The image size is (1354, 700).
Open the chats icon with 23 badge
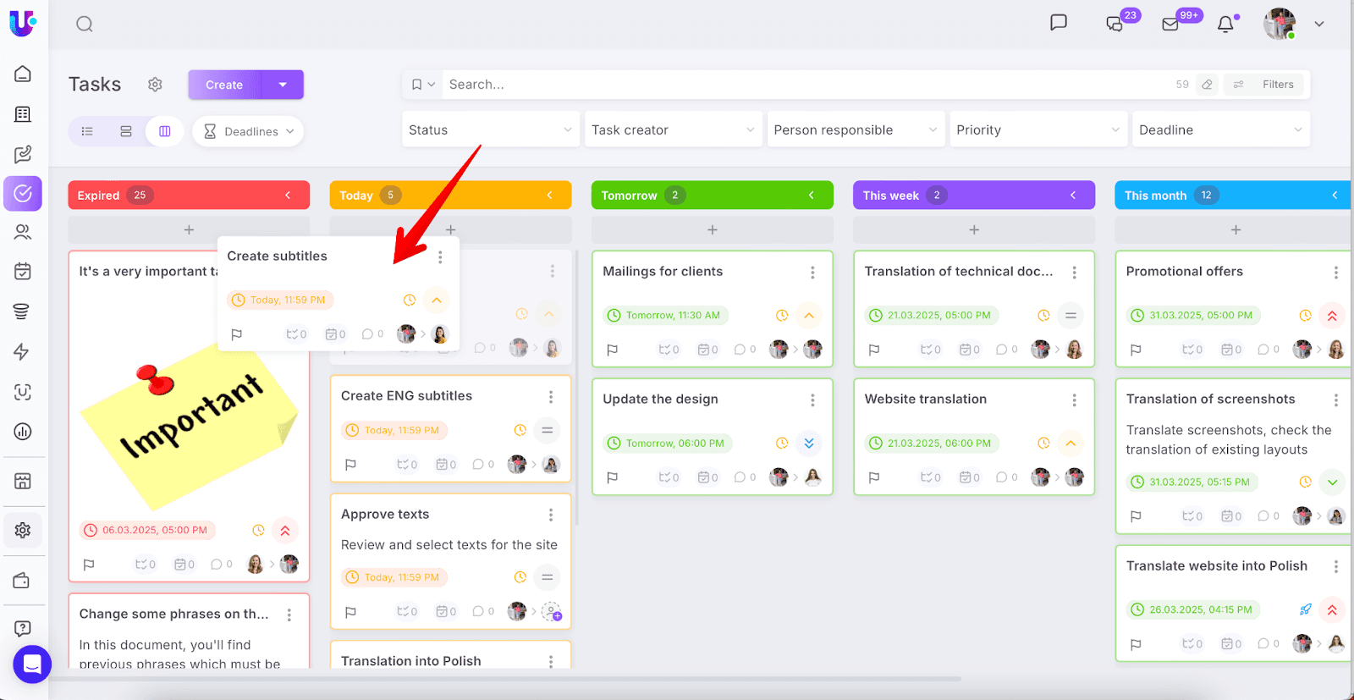click(1115, 24)
